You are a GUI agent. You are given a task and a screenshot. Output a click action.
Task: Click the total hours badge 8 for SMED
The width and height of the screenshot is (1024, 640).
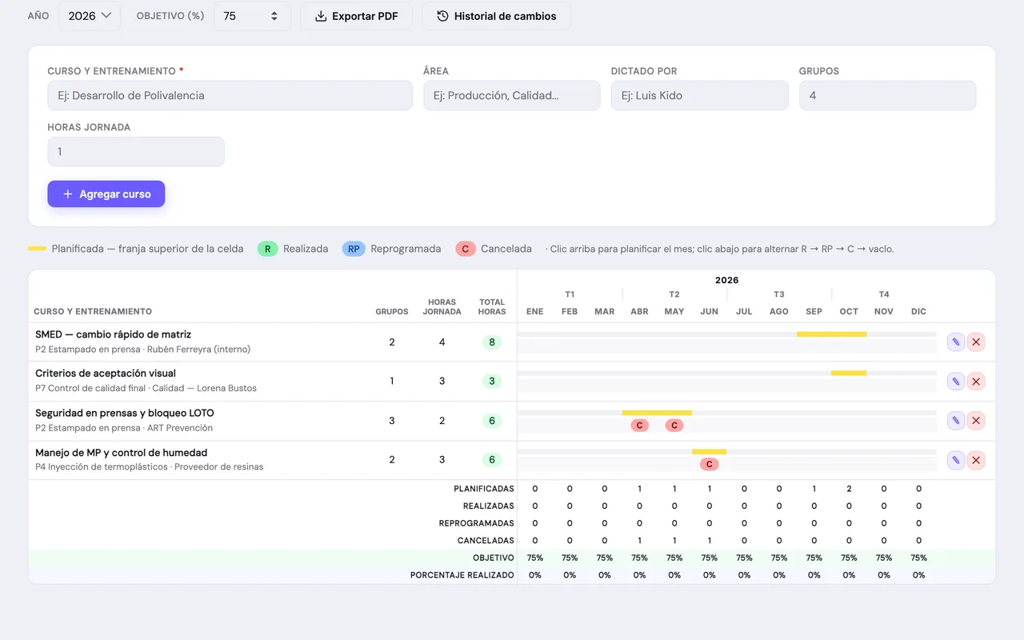click(492, 342)
